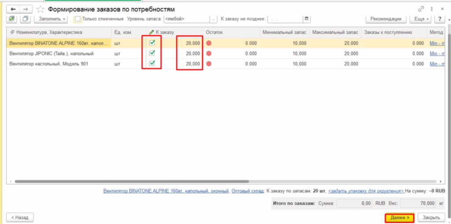This screenshot has width=451, height=224.
Task: Open help with the question mark button
Action: coord(439,19)
